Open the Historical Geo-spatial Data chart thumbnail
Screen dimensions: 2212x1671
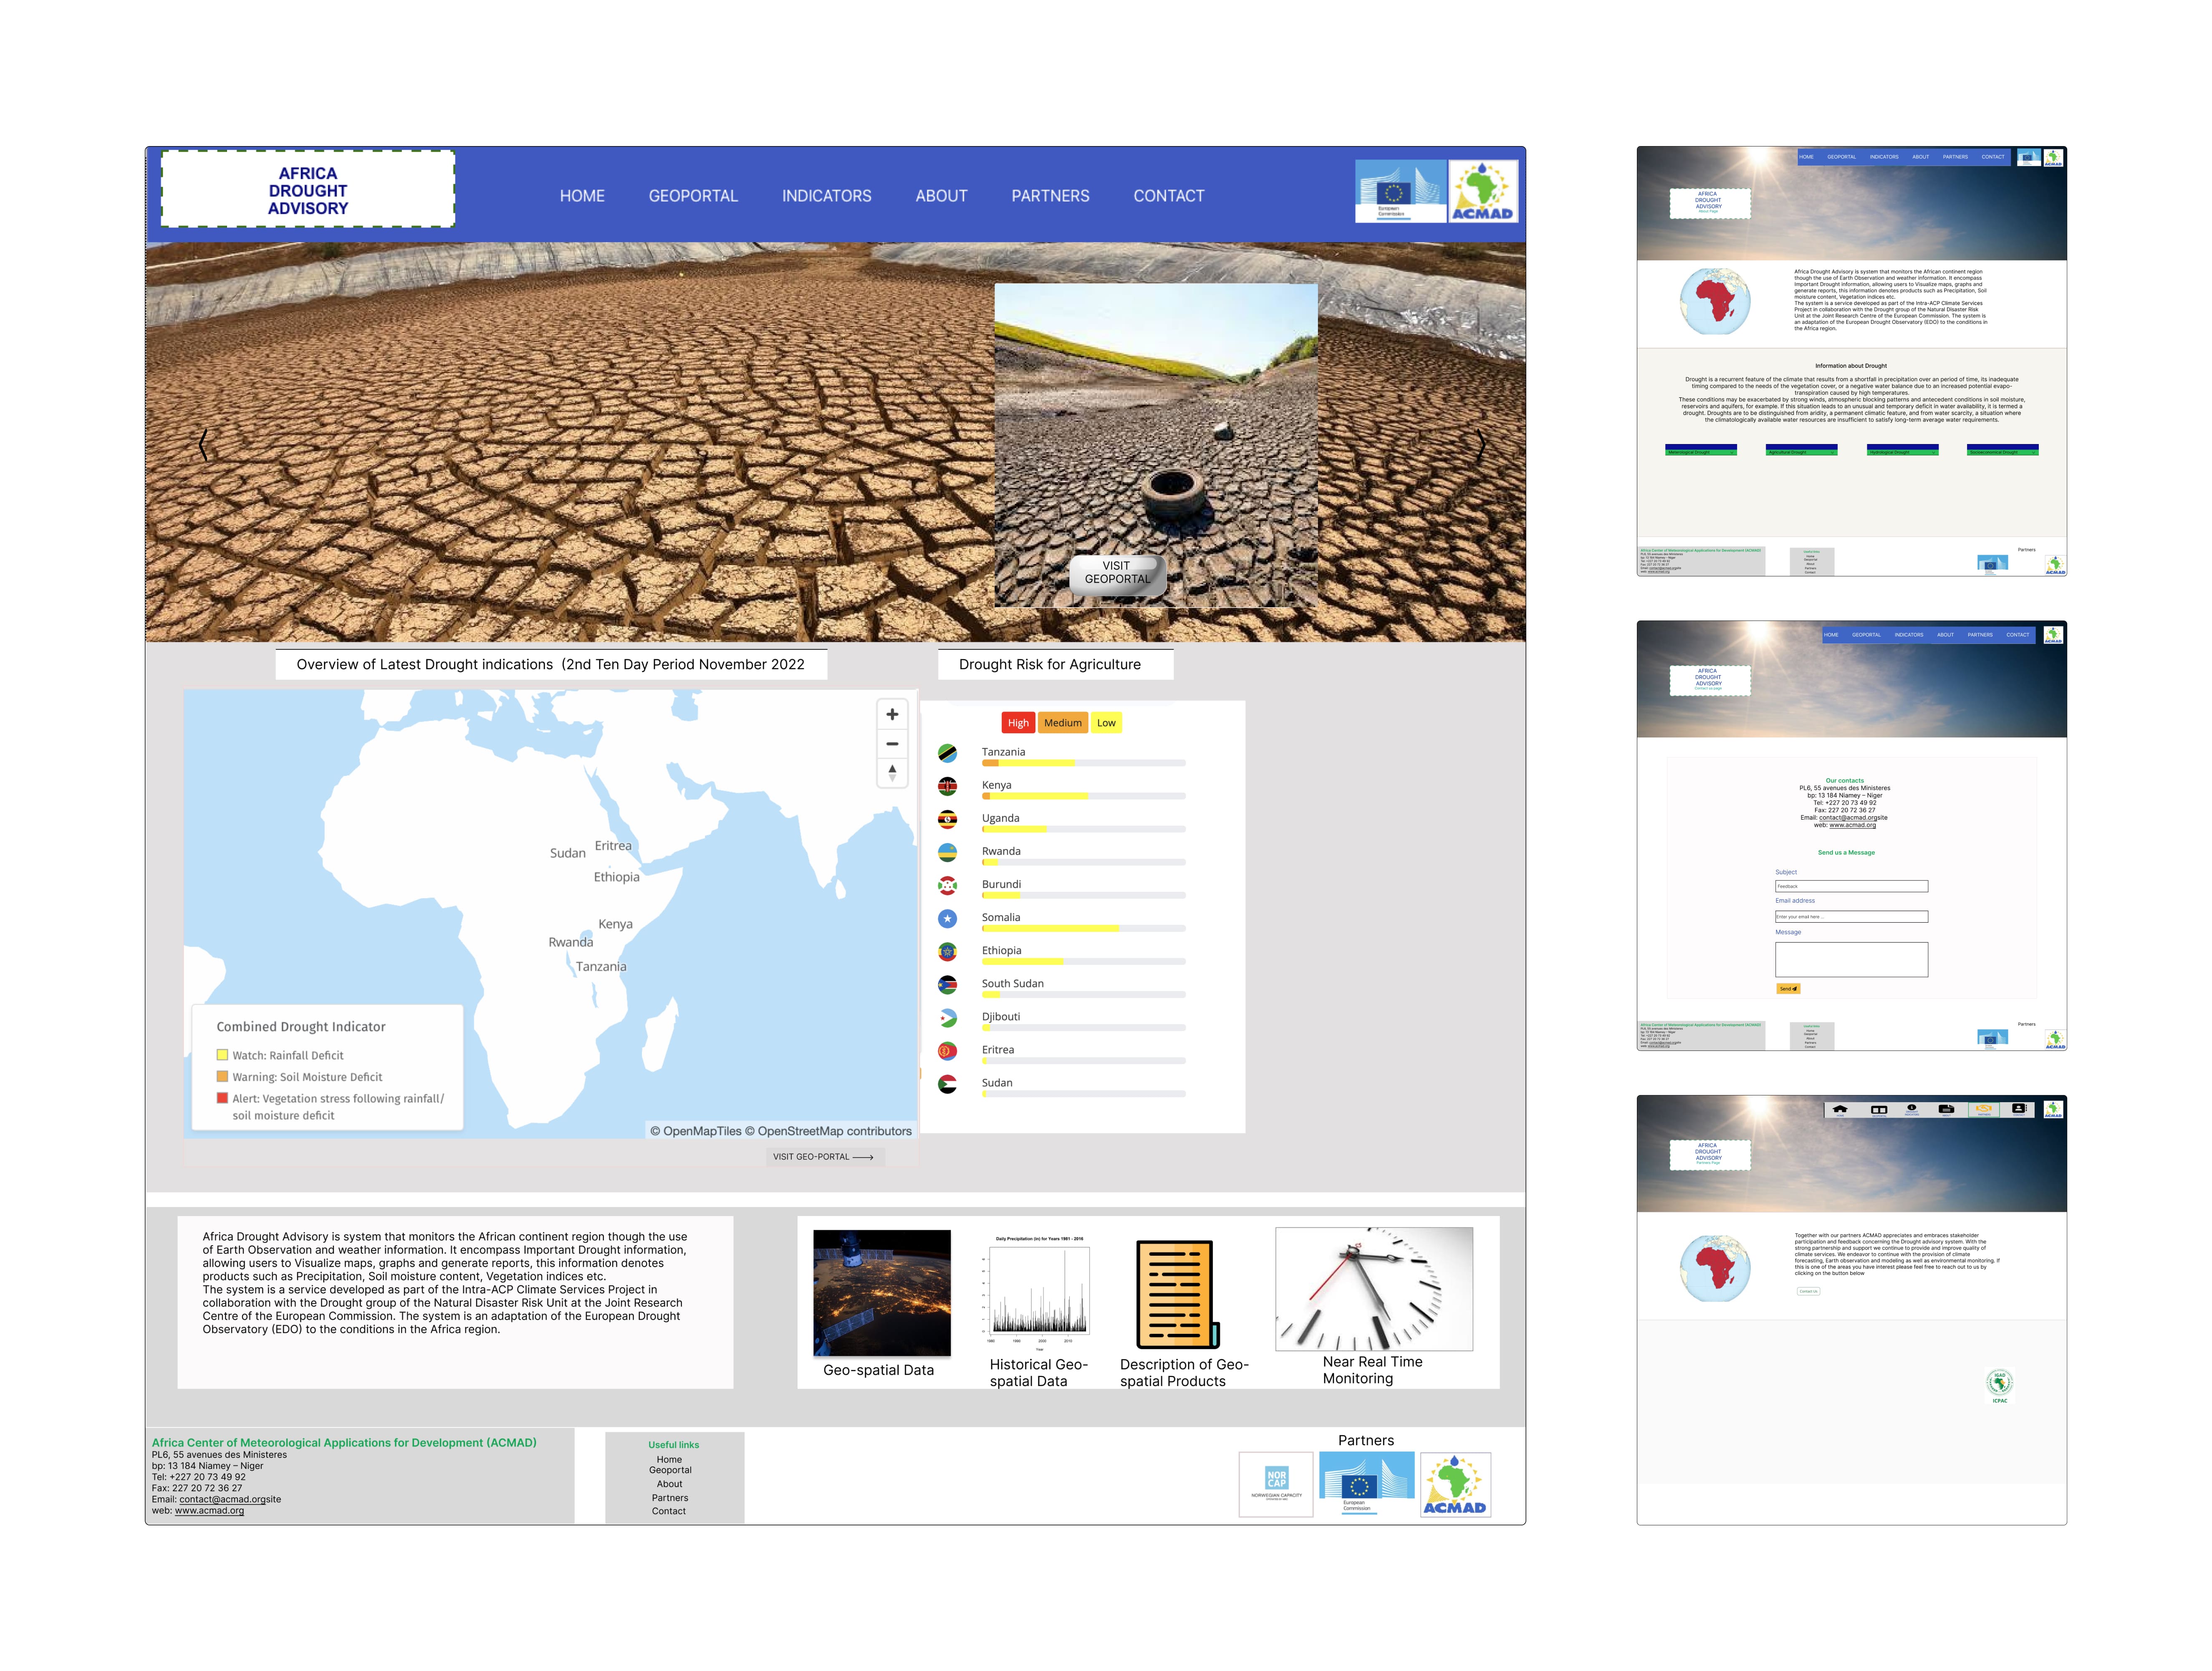tap(1038, 1292)
